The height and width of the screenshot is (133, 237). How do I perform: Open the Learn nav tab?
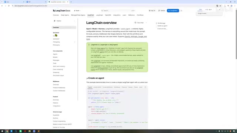(124, 15)
